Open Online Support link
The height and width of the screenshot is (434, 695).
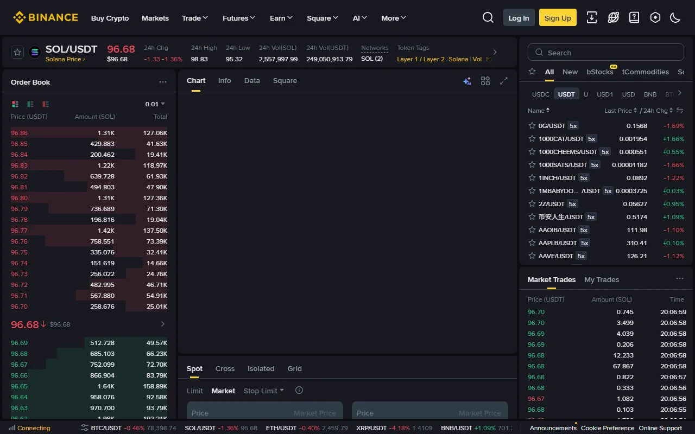(x=660, y=427)
